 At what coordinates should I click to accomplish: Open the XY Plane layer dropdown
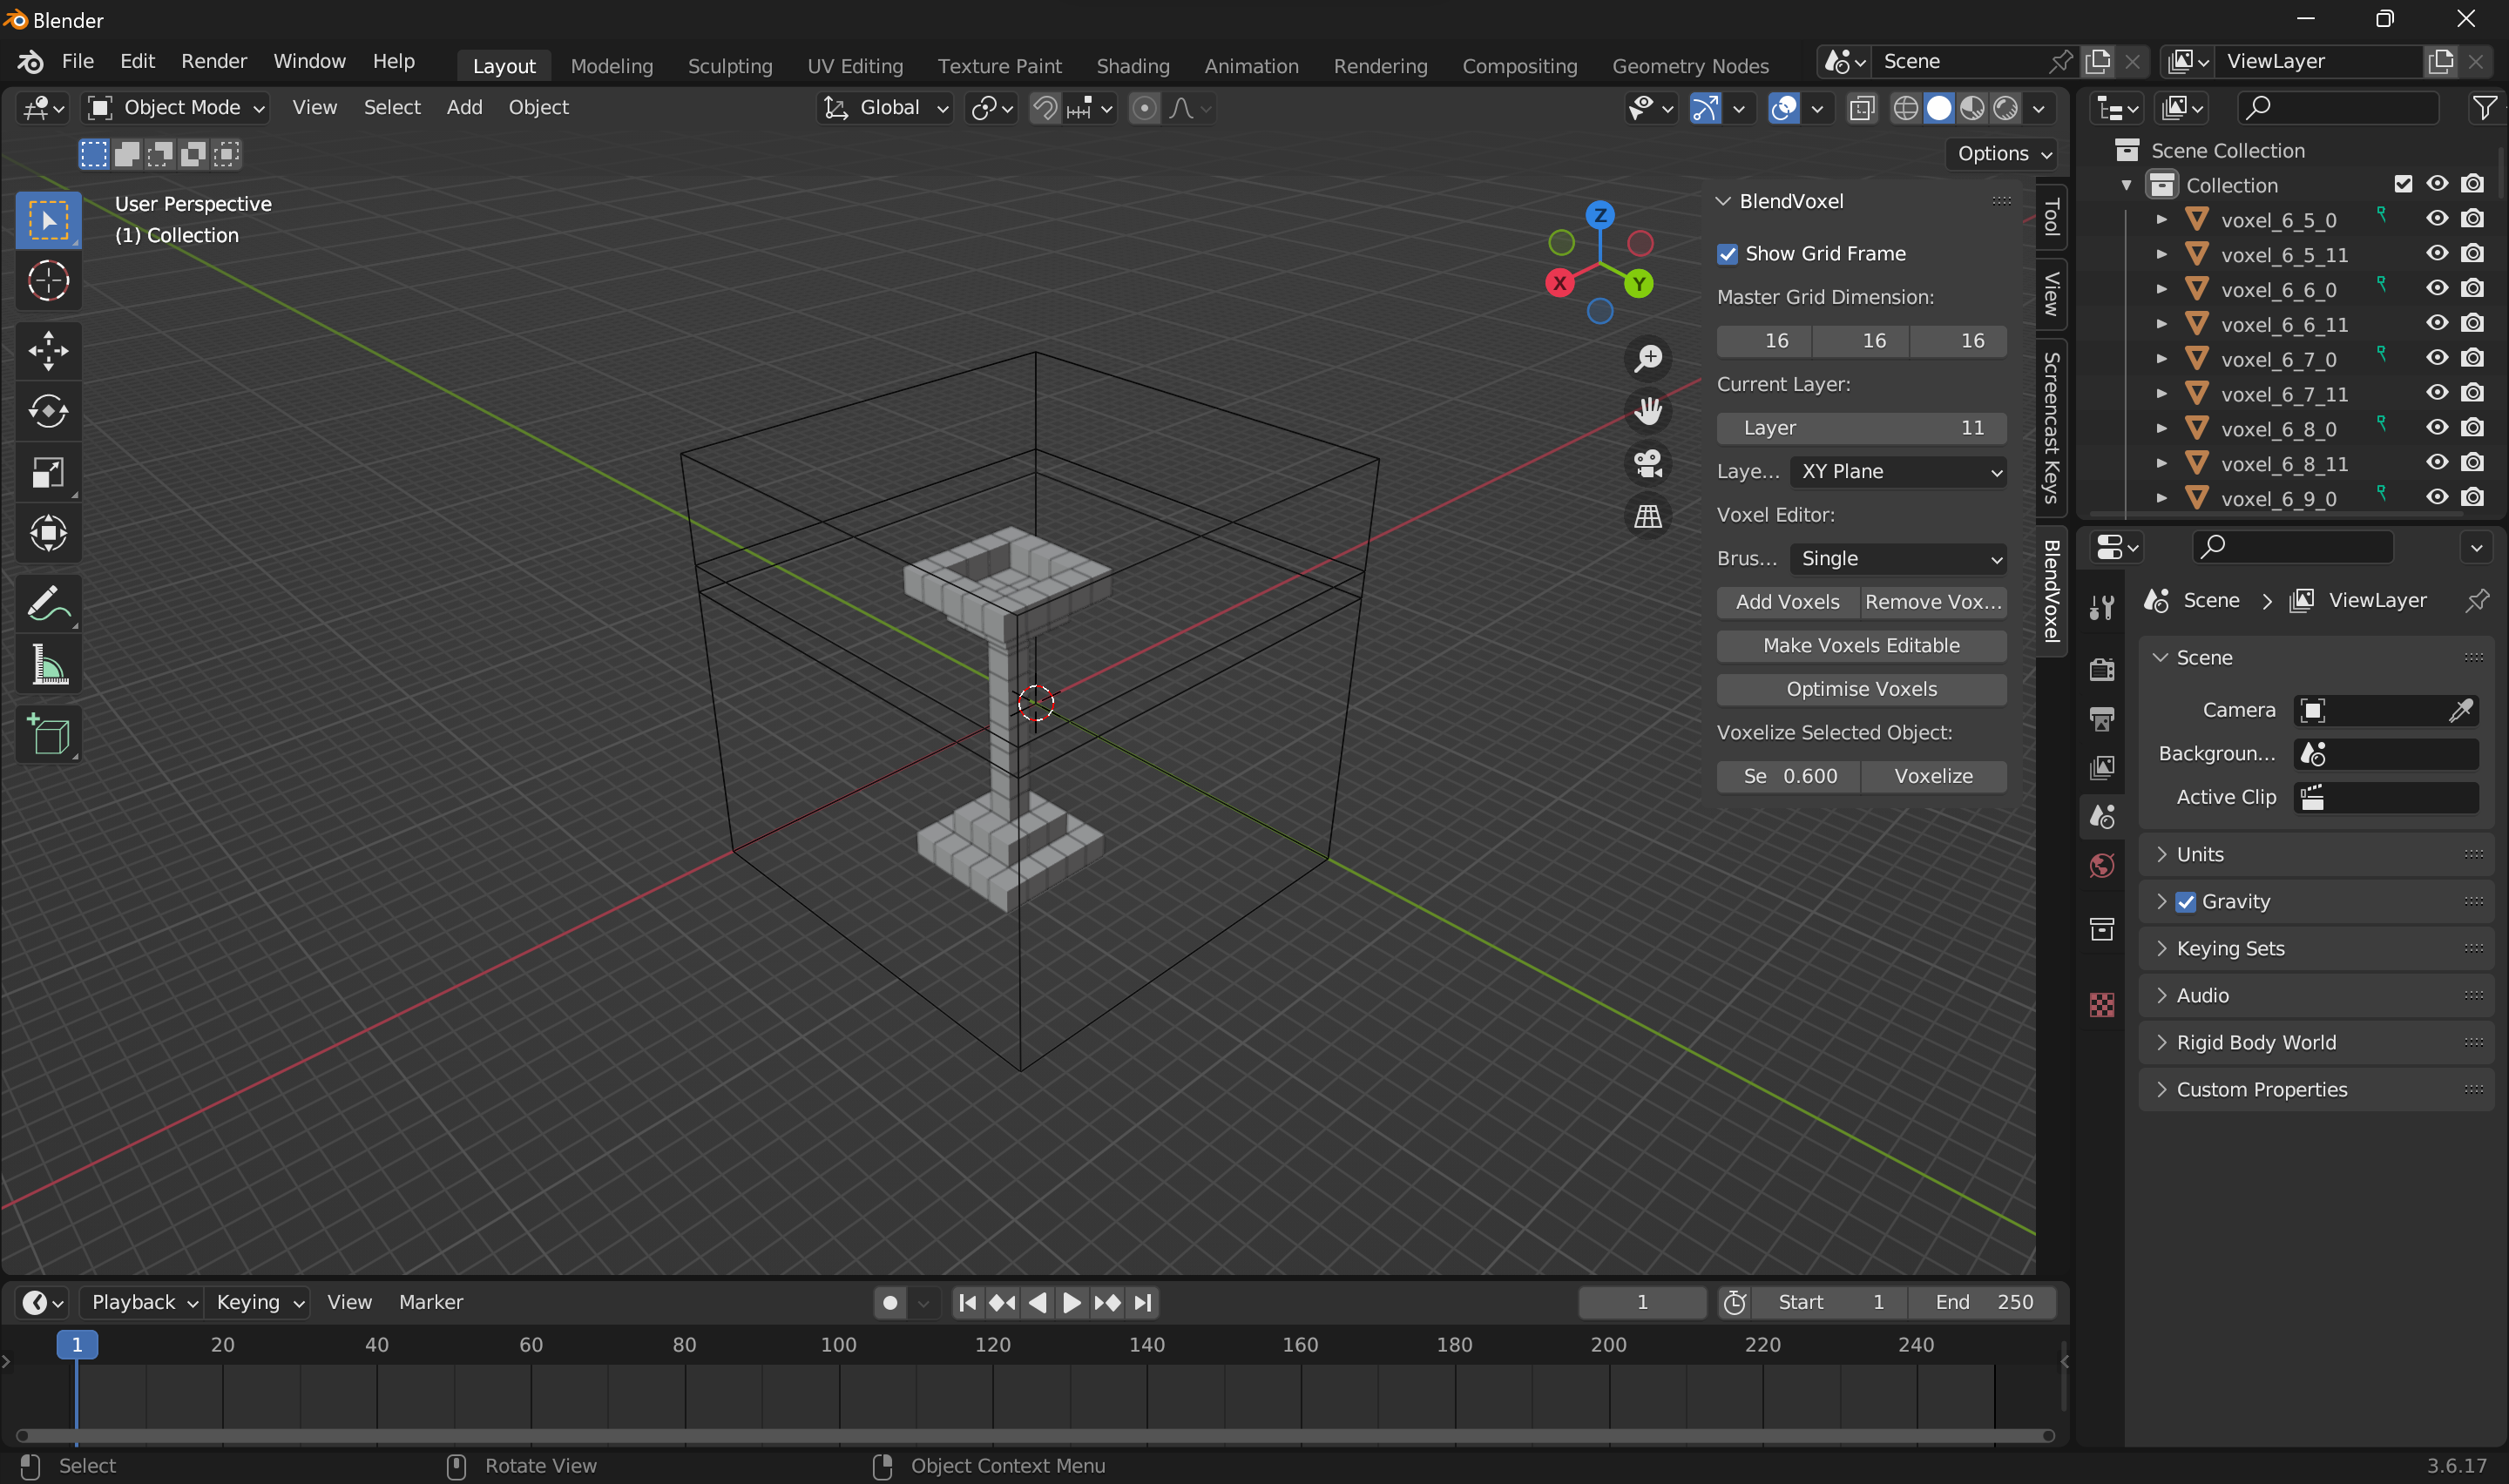[1899, 472]
